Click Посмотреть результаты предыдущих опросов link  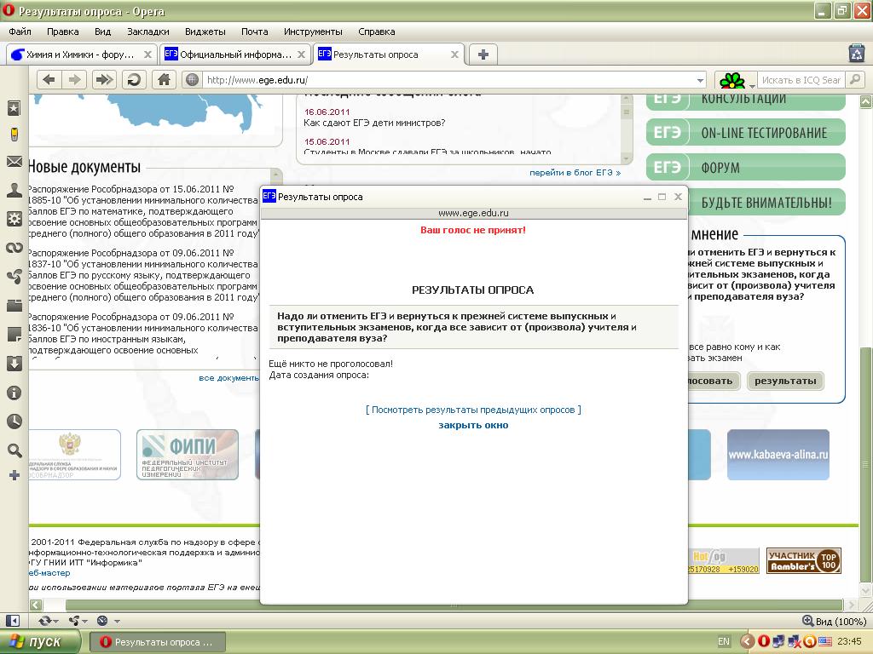click(x=473, y=410)
